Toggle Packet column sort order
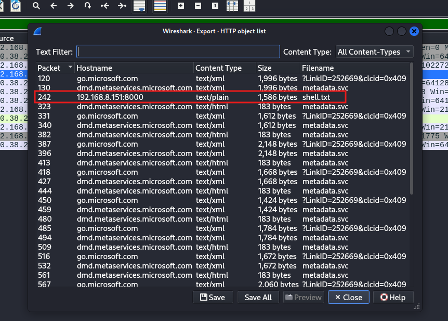Image resolution: width=448 pixels, height=321 pixels. [55, 68]
